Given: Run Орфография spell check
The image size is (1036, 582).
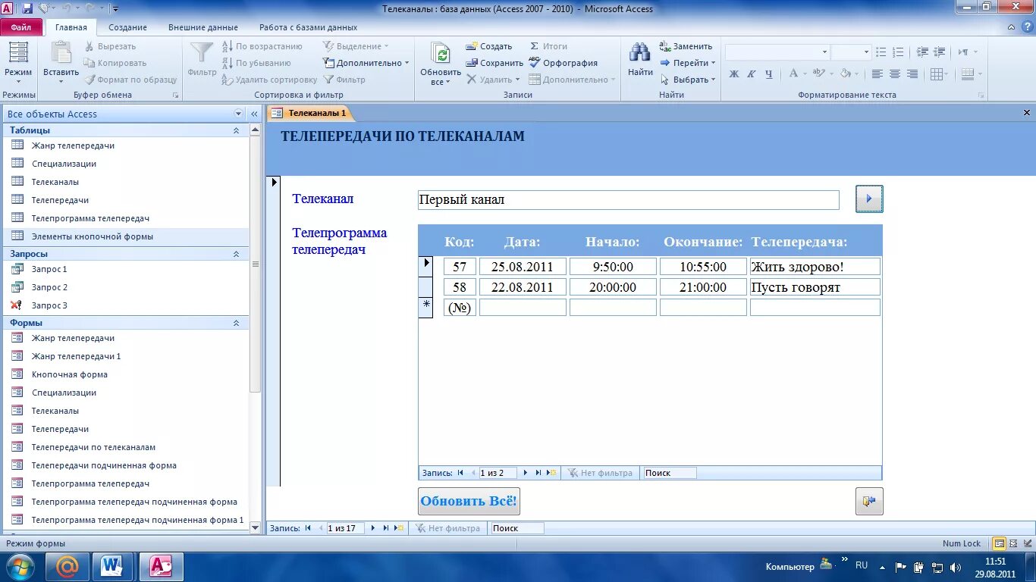Looking at the screenshot, I should [x=564, y=63].
